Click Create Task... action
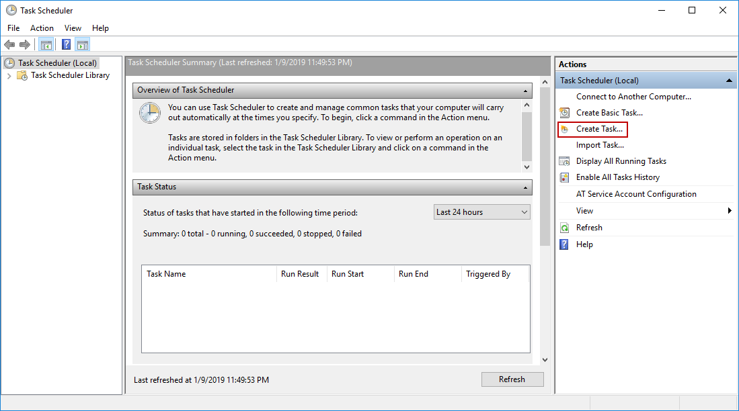 coord(599,129)
